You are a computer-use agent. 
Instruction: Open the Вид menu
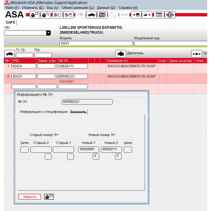tap(52, 8)
